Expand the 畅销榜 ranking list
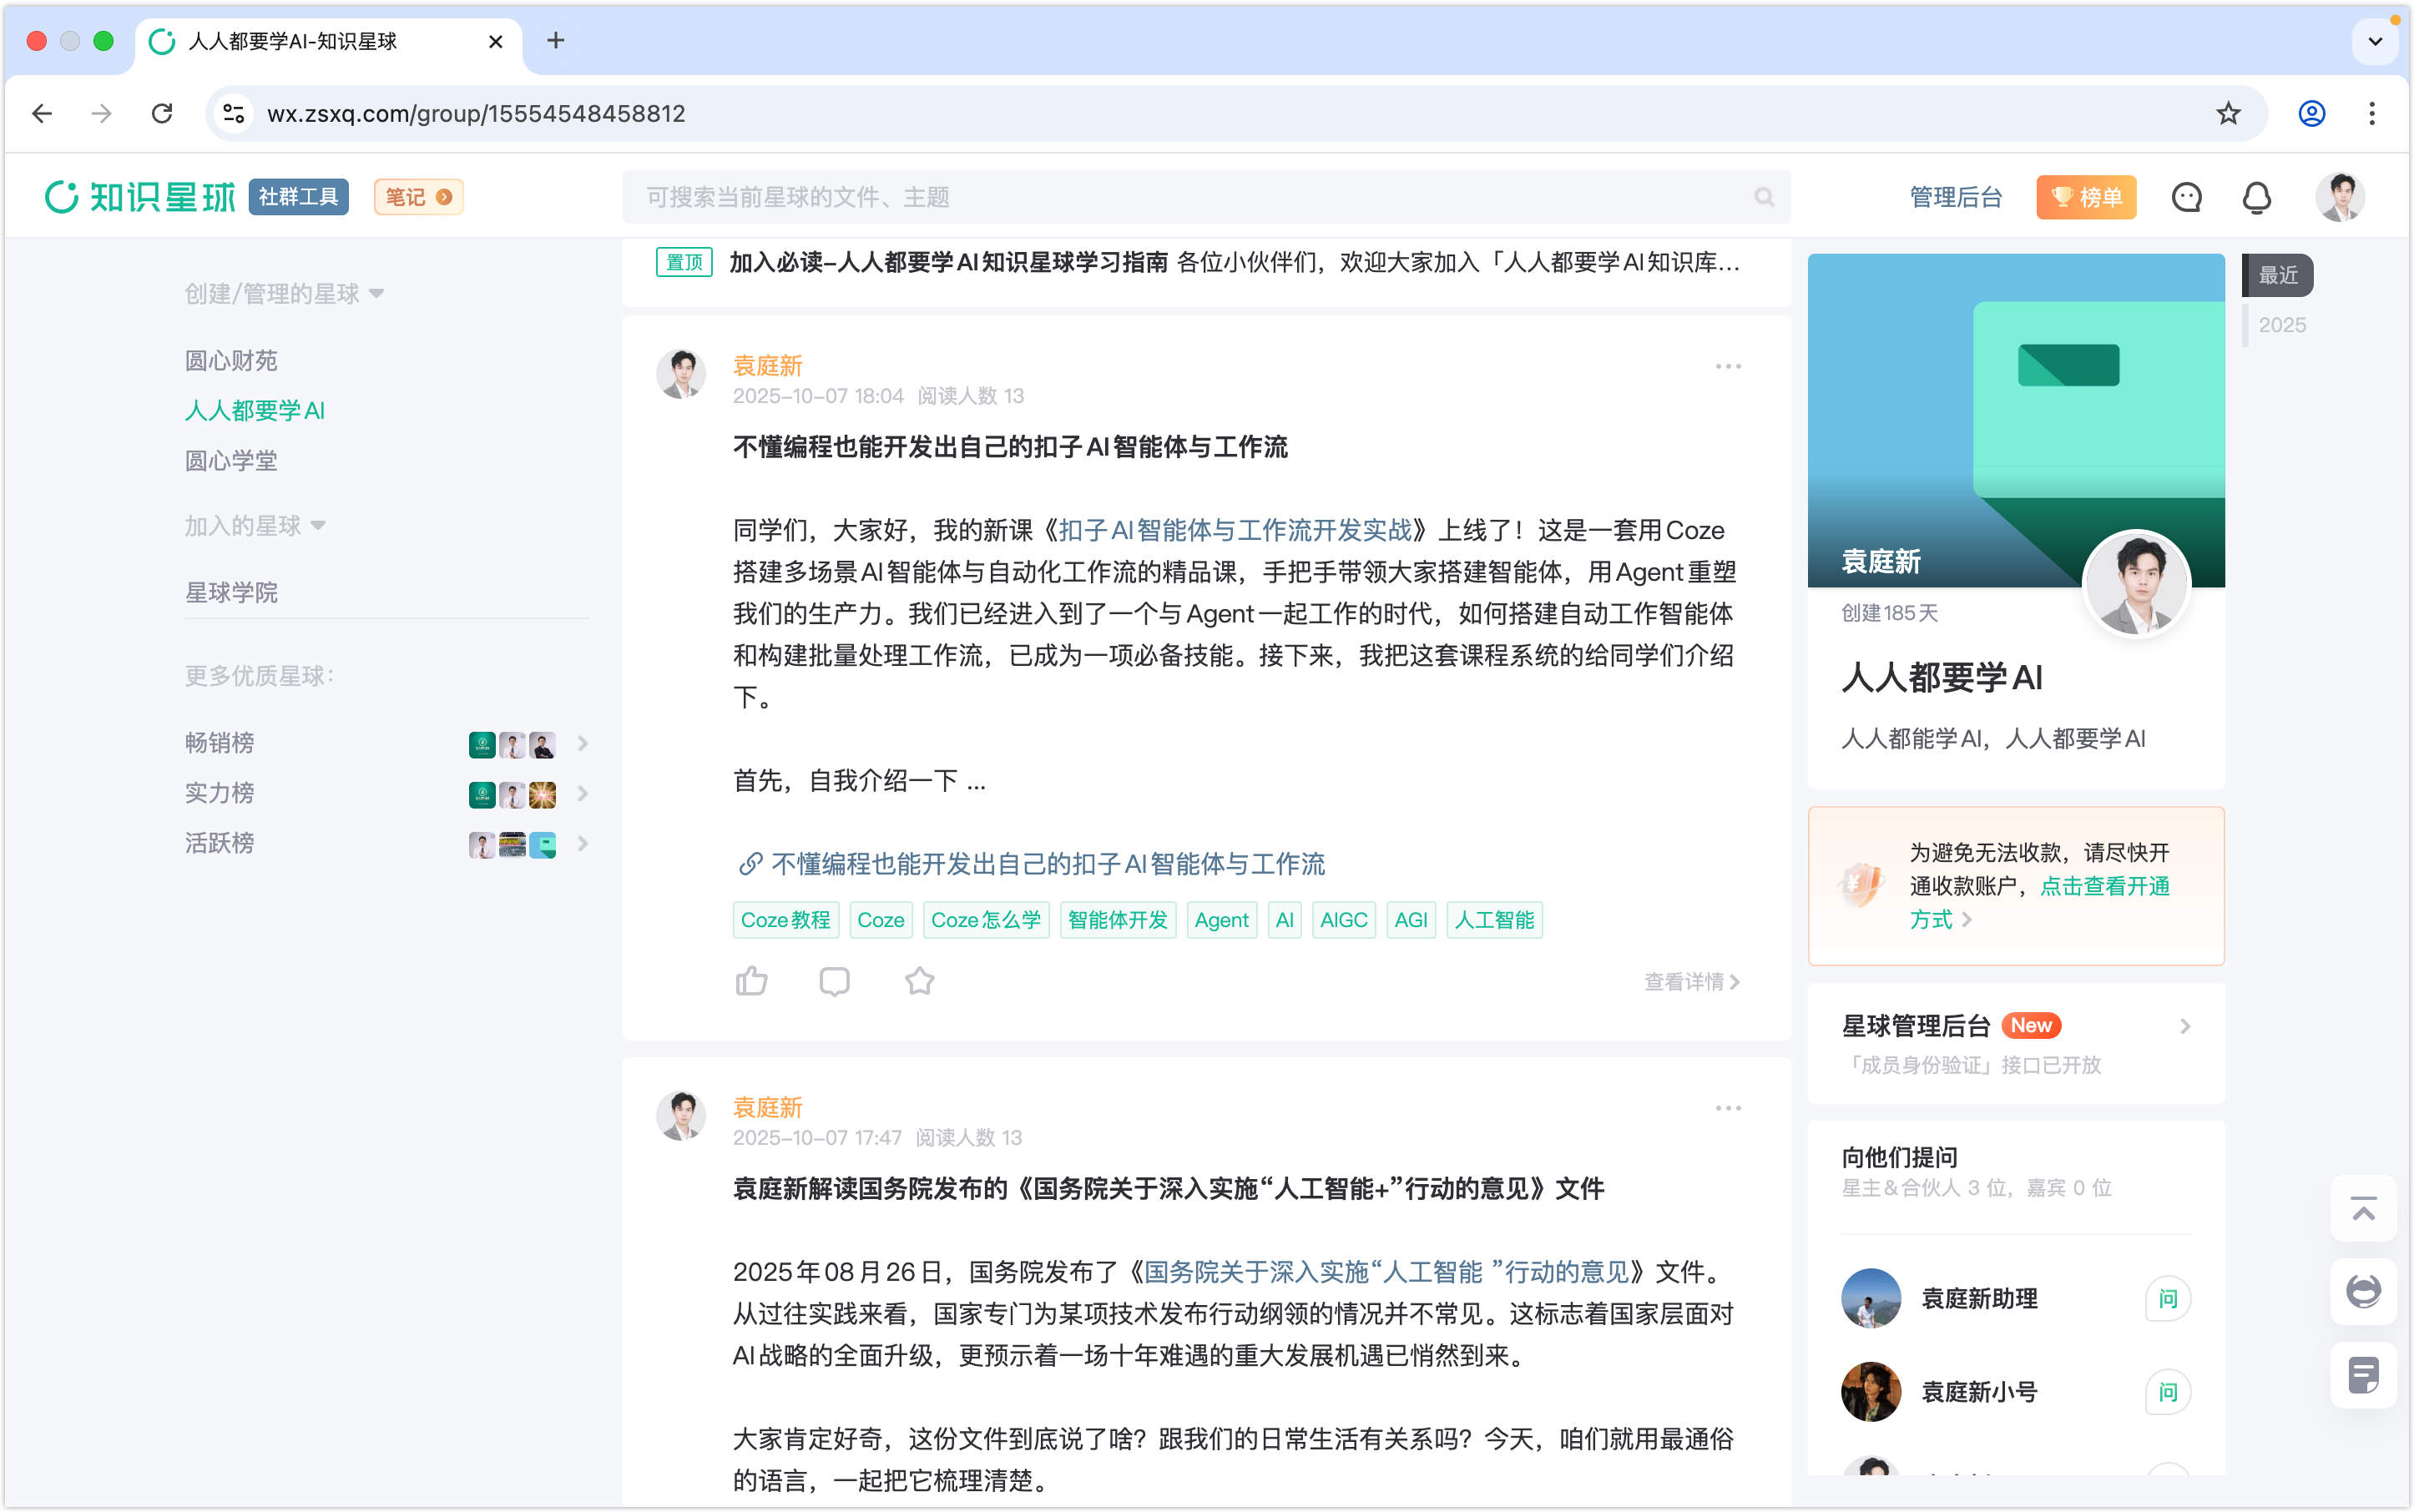The width and height of the screenshot is (2414, 1512). point(583,743)
